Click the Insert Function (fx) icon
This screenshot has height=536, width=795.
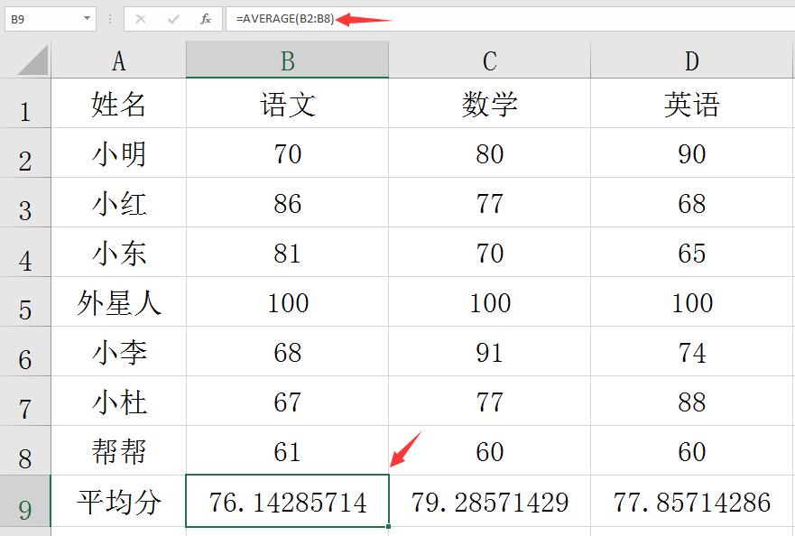(x=205, y=18)
